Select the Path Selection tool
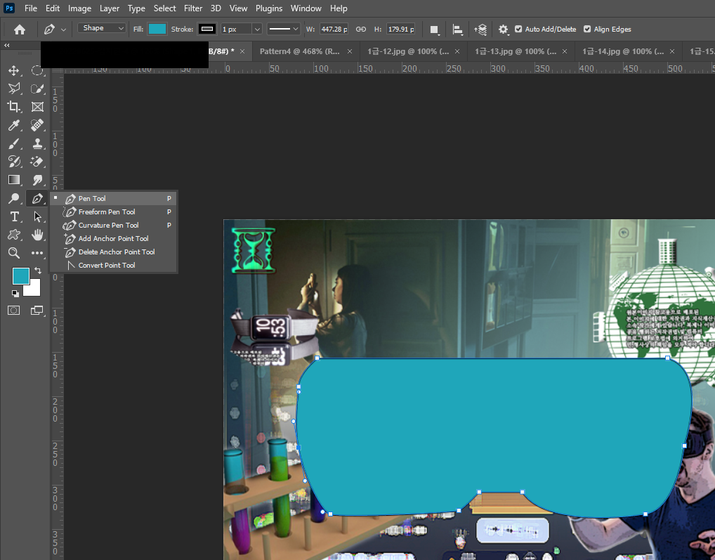 [37, 216]
